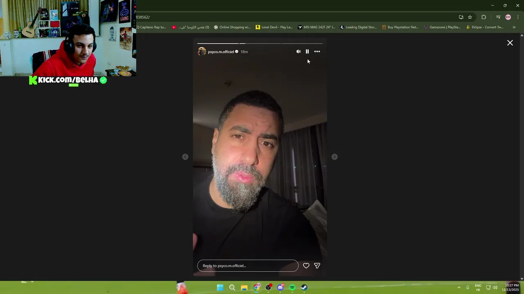Click the third story progress segment
524x294 pixels.
[x=302, y=43]
